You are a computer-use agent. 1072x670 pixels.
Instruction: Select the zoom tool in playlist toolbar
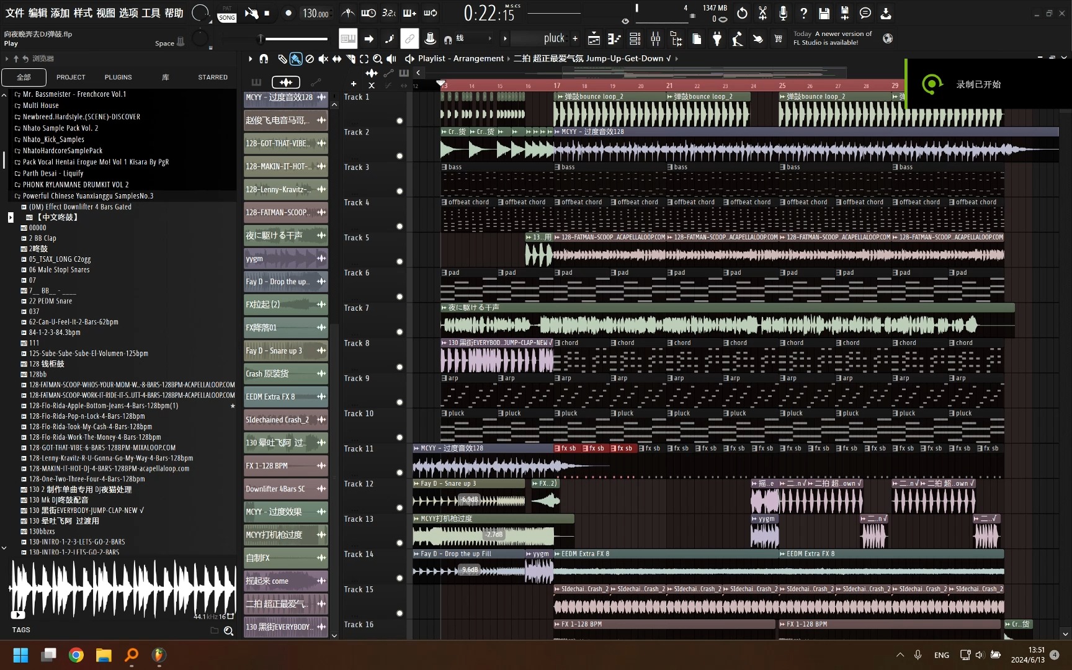377,59
